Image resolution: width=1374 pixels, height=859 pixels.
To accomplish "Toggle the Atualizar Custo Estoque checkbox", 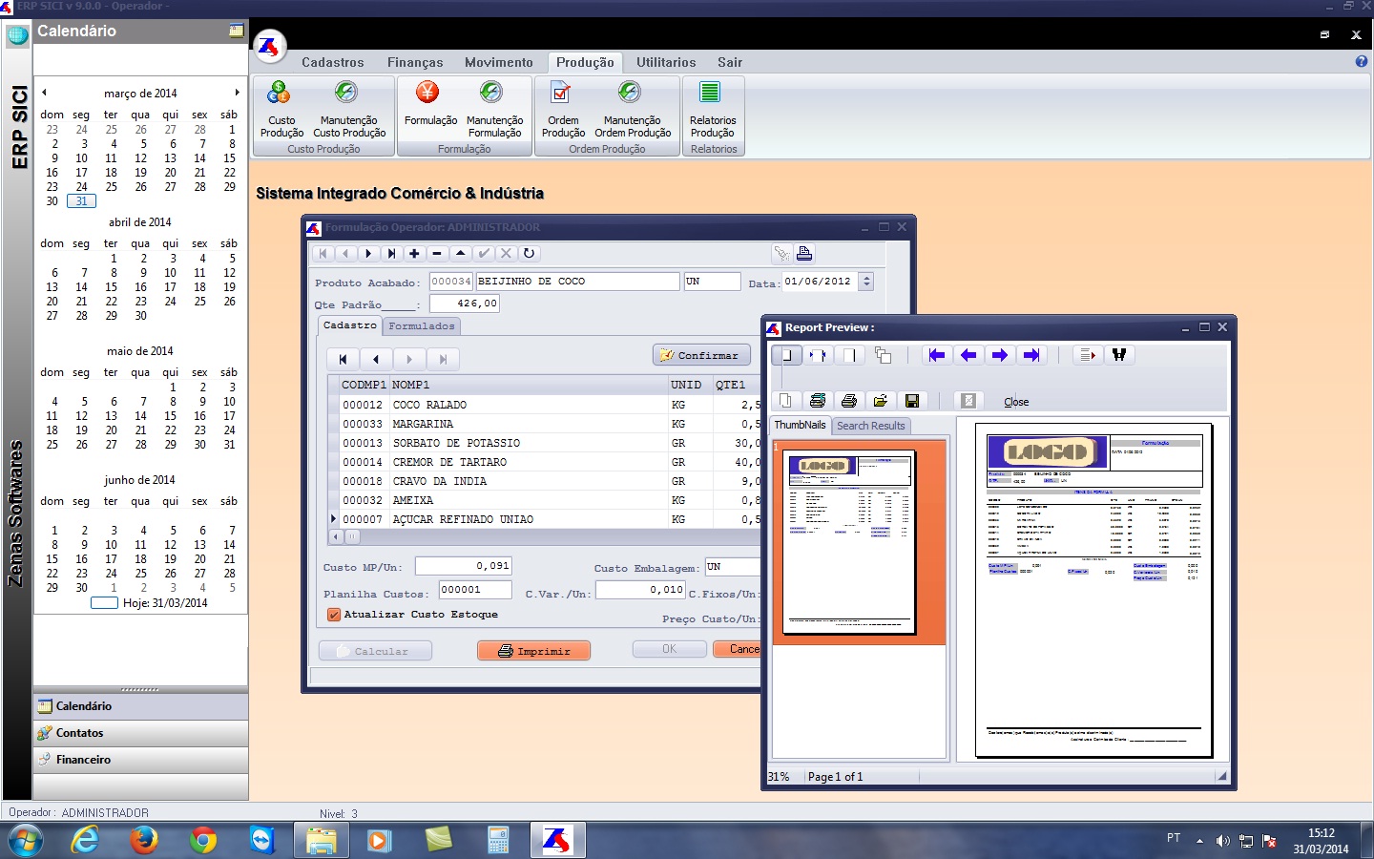I will tap(334, 615).
